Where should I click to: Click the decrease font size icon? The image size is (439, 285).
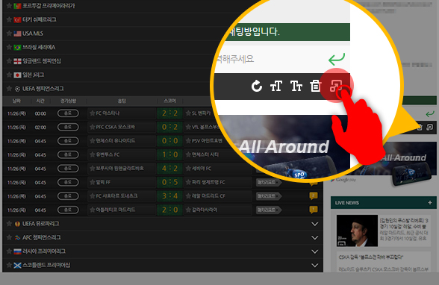click(296, 86)
